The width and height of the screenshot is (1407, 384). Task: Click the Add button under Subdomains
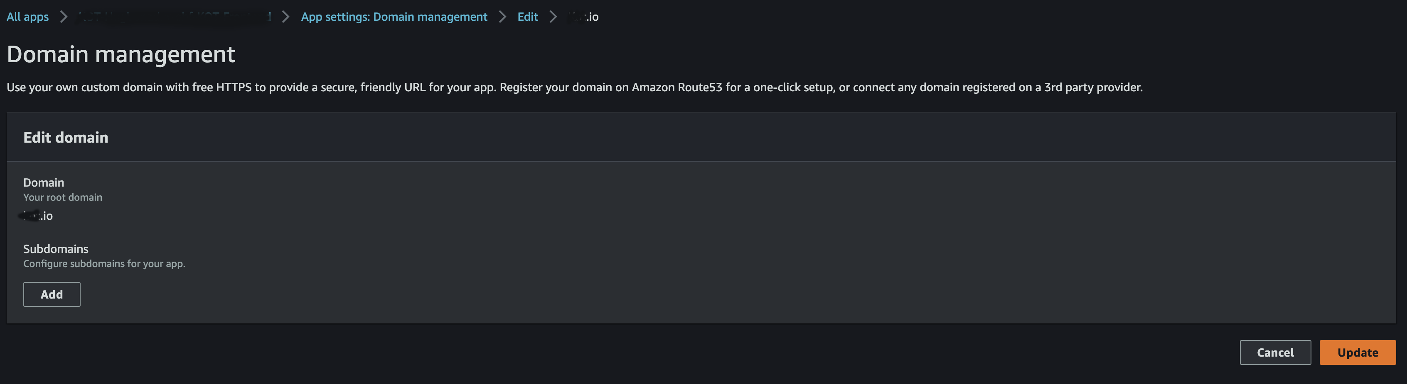coord(52,294)
